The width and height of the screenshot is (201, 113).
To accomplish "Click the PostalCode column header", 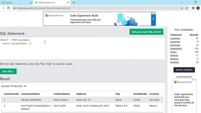I will [x=140, y=94].
